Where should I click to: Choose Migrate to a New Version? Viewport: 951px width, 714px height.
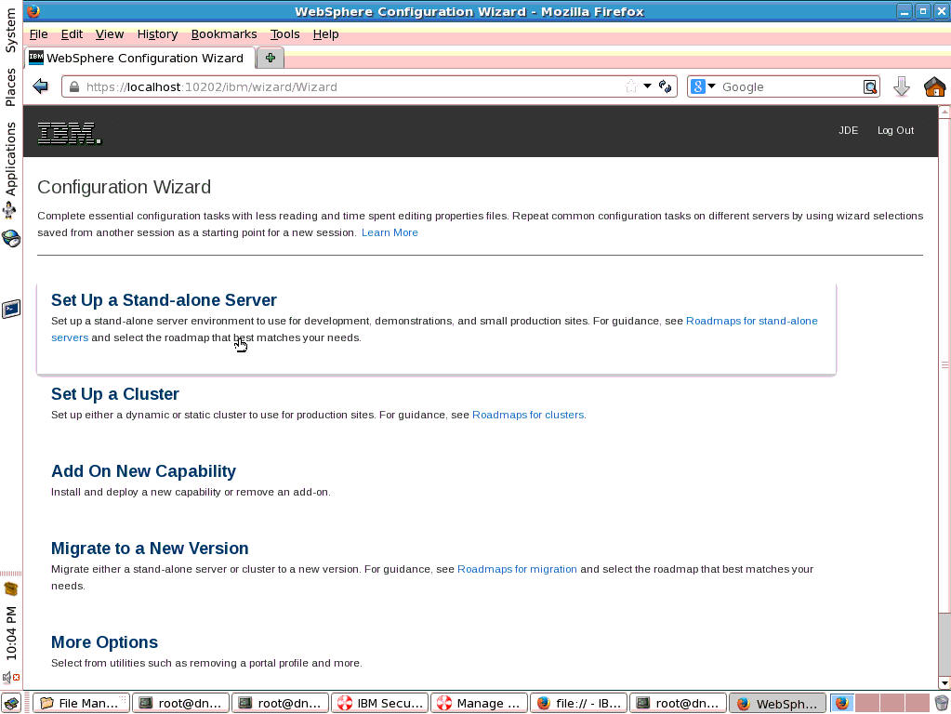(x=150, y=549)
